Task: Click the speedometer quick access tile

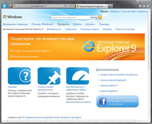Action: (77, 76)
